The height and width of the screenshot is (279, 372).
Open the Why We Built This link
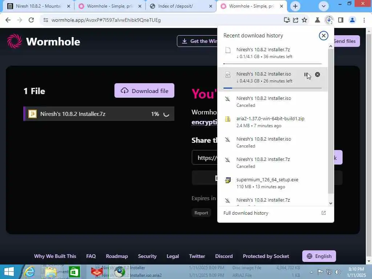point(55,256)
